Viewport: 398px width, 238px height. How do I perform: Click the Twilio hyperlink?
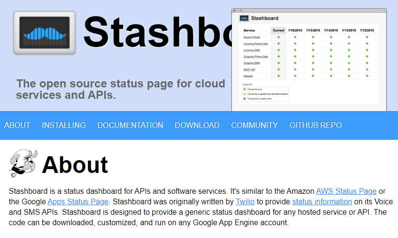click(x=245, y=201)
